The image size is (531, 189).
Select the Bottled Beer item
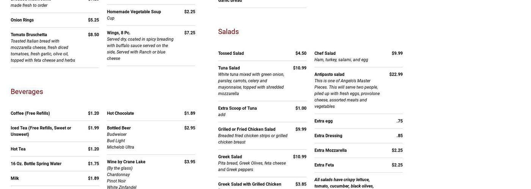click(119, 128)
